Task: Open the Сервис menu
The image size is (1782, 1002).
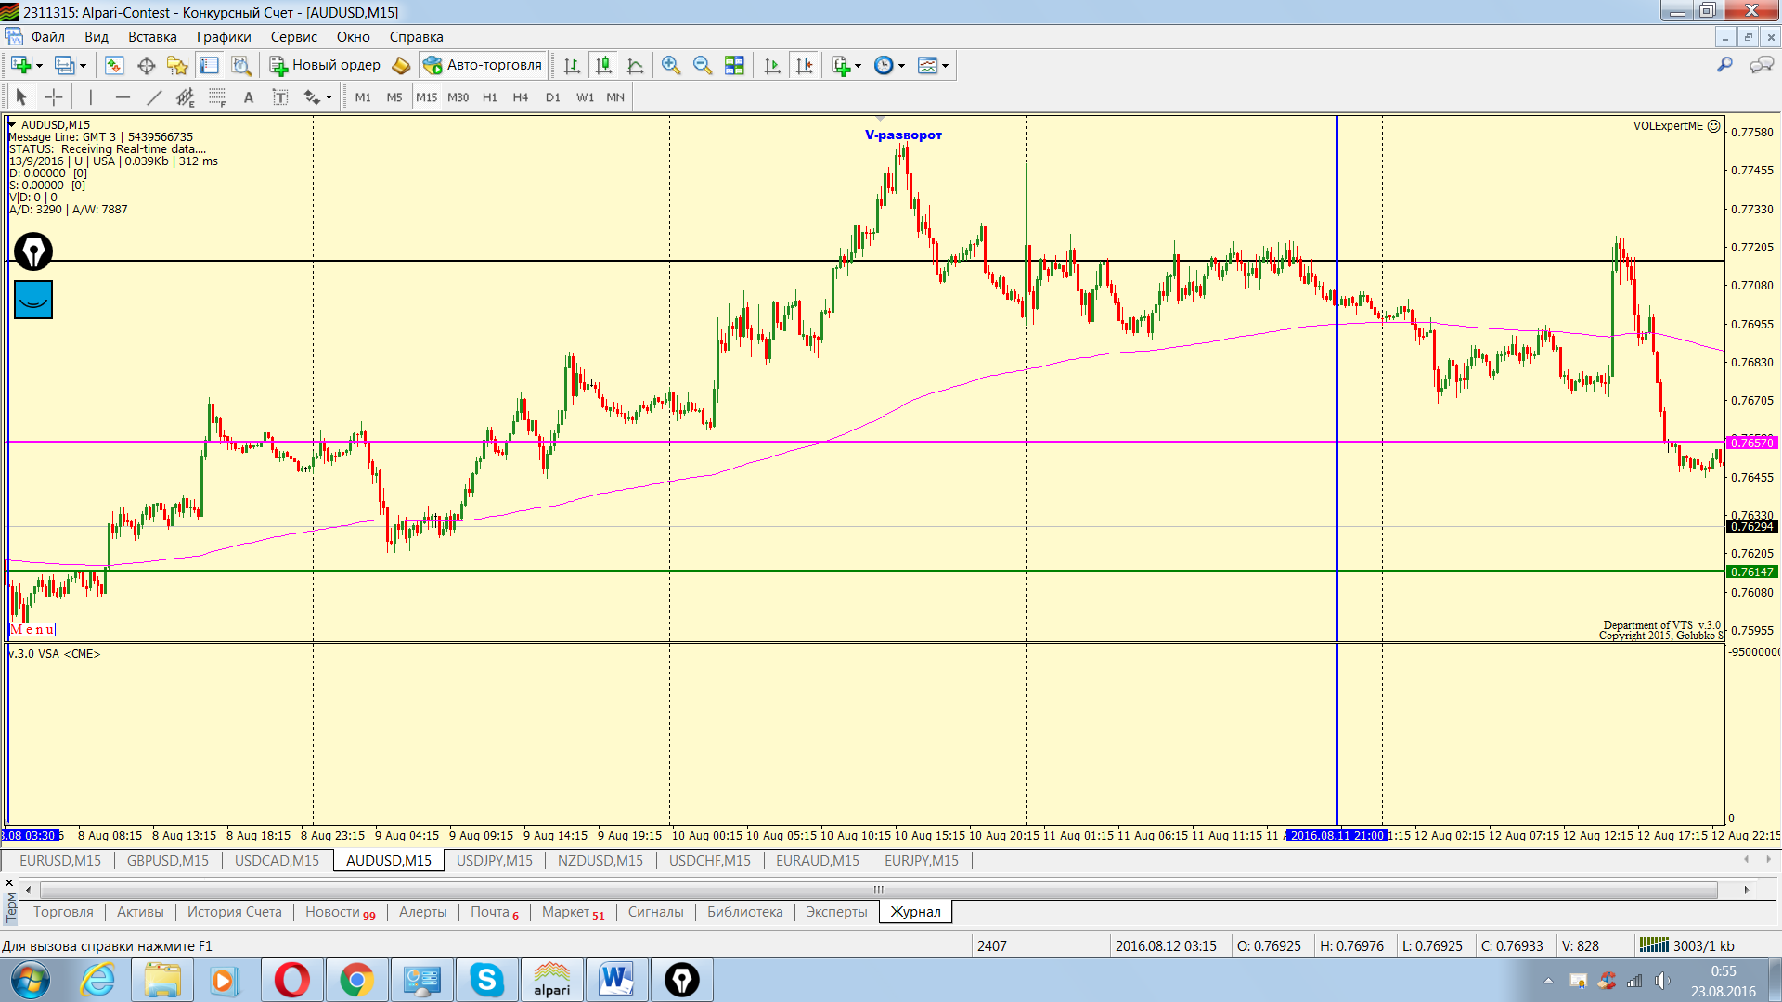Action: click(x=293, y=37)
